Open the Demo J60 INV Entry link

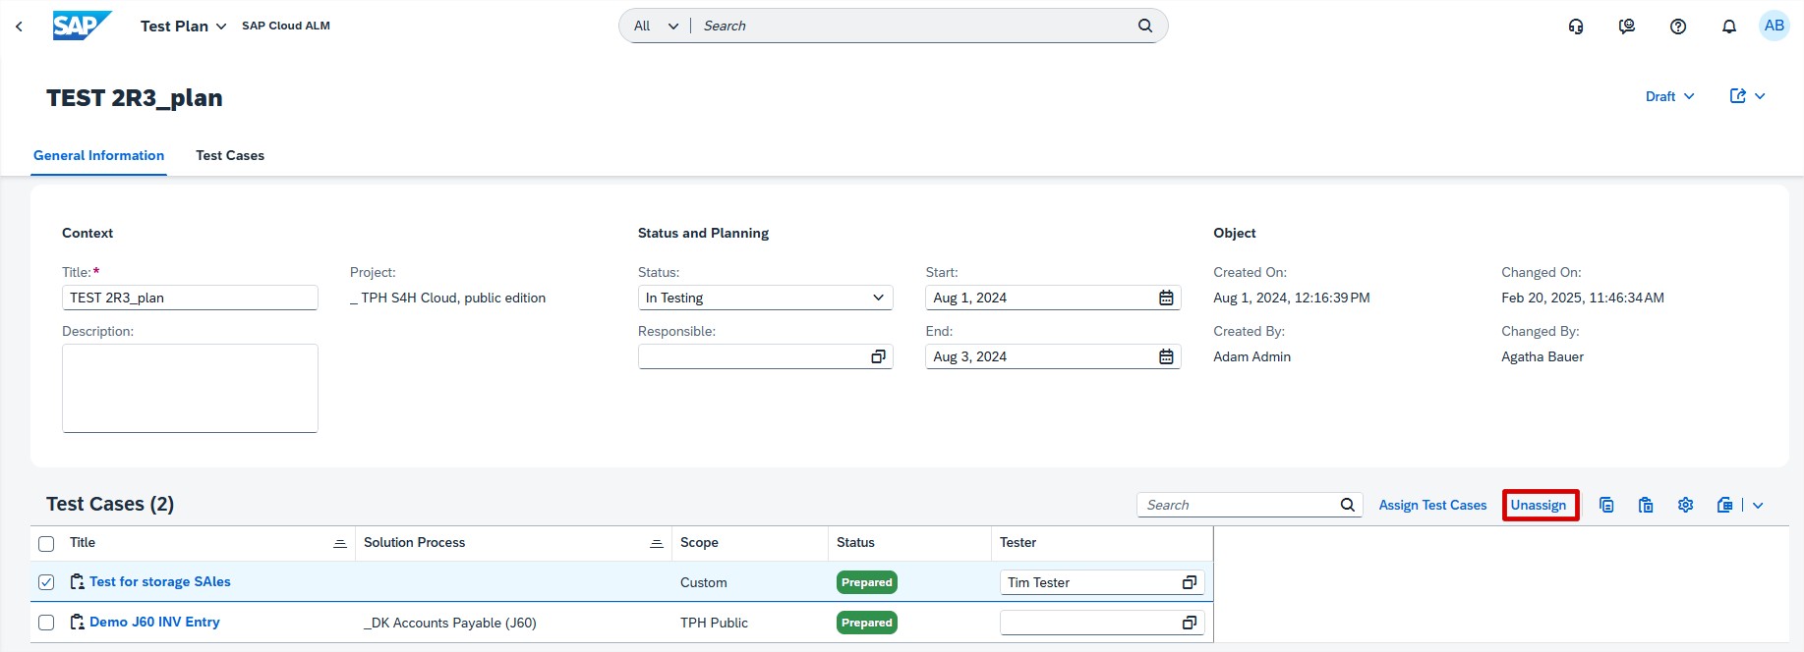pos(154,623)
